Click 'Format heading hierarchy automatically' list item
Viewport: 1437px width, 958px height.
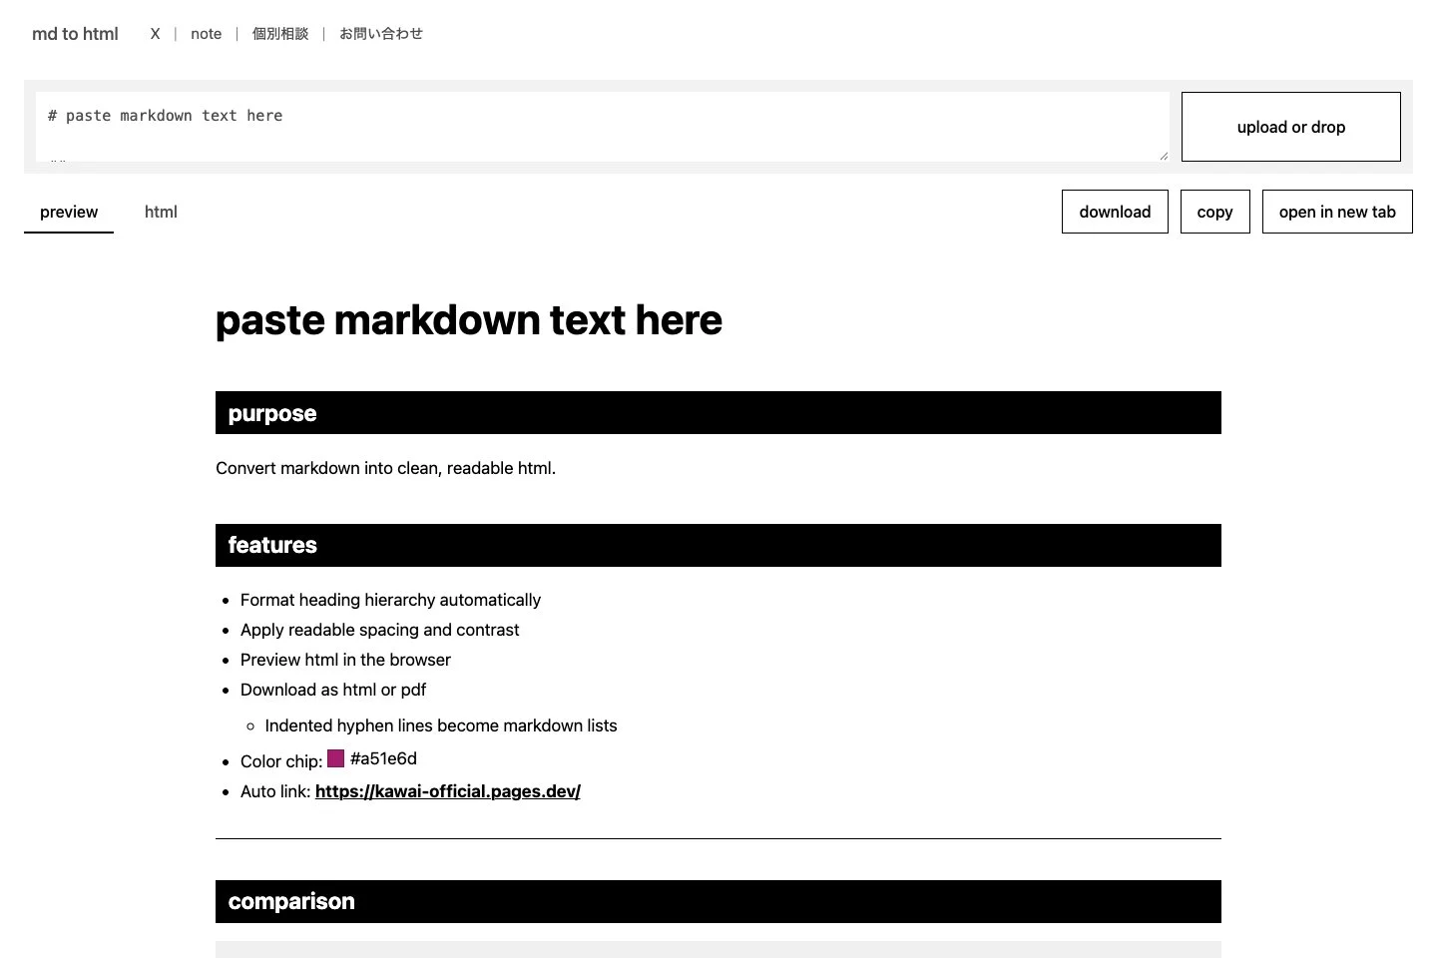click(x=390, y=600)
